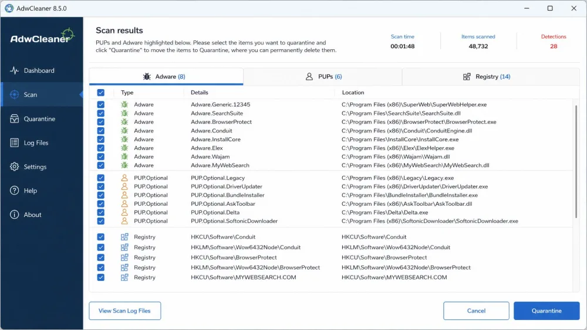Click bug icon on Adware.SearchSuite row

[124, 113]
